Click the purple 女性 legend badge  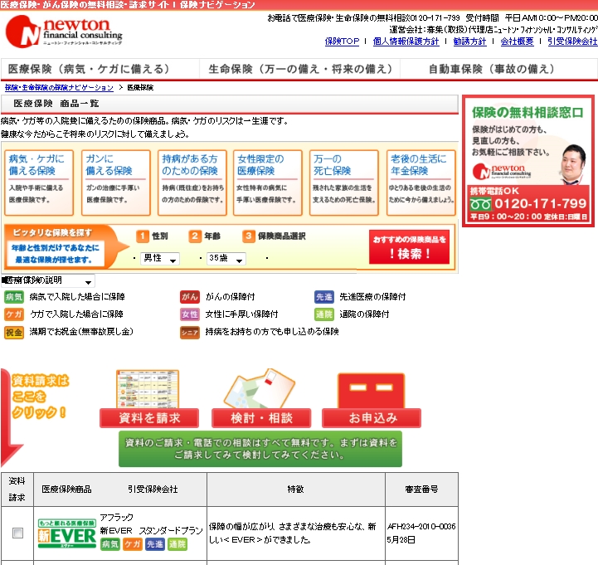[x=190, y=314]
